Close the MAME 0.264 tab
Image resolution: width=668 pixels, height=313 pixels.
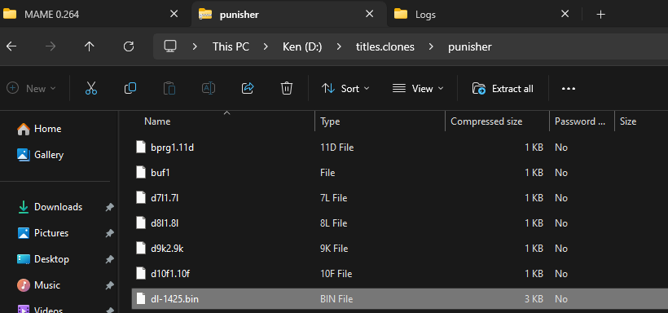pos(174,14)
